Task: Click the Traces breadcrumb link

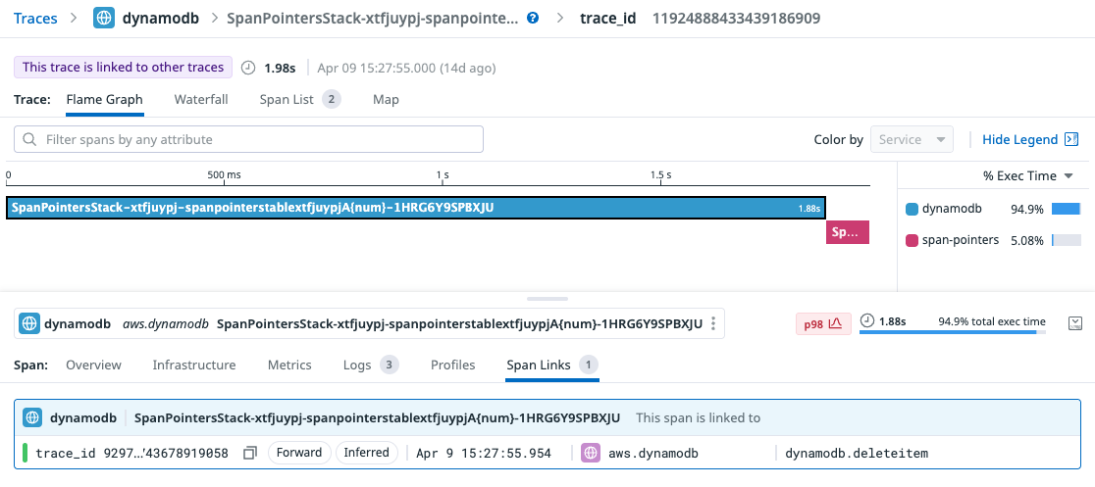Action: click(35, 18)
